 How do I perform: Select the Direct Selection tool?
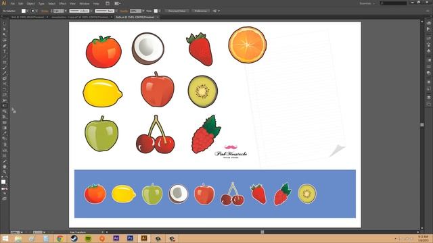point(4,30)
